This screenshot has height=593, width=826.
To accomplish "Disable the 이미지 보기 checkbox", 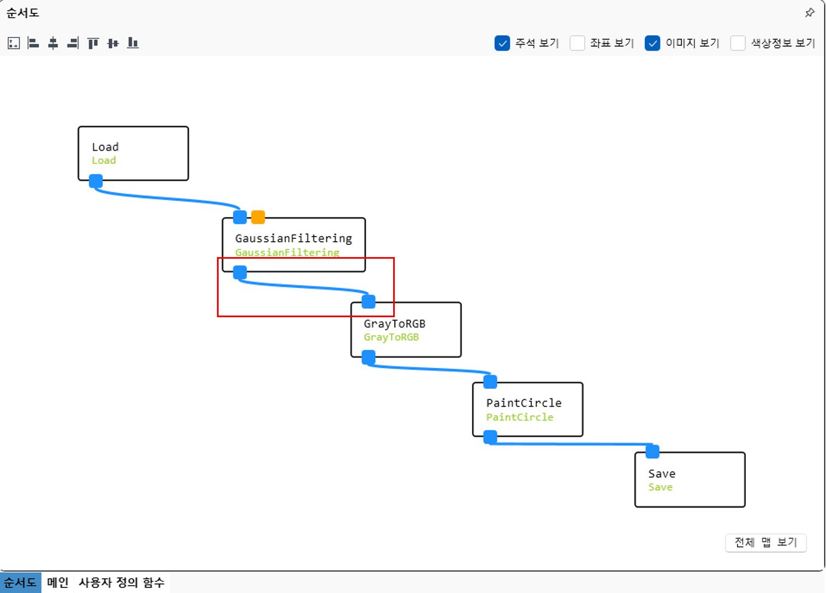I will pyautogui.click(x=652, y=43).
